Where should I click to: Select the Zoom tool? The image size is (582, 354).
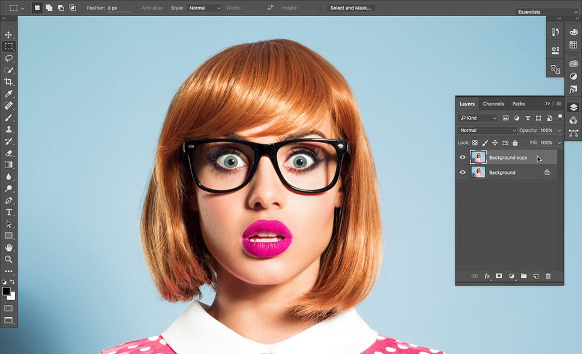pos(8,259)
